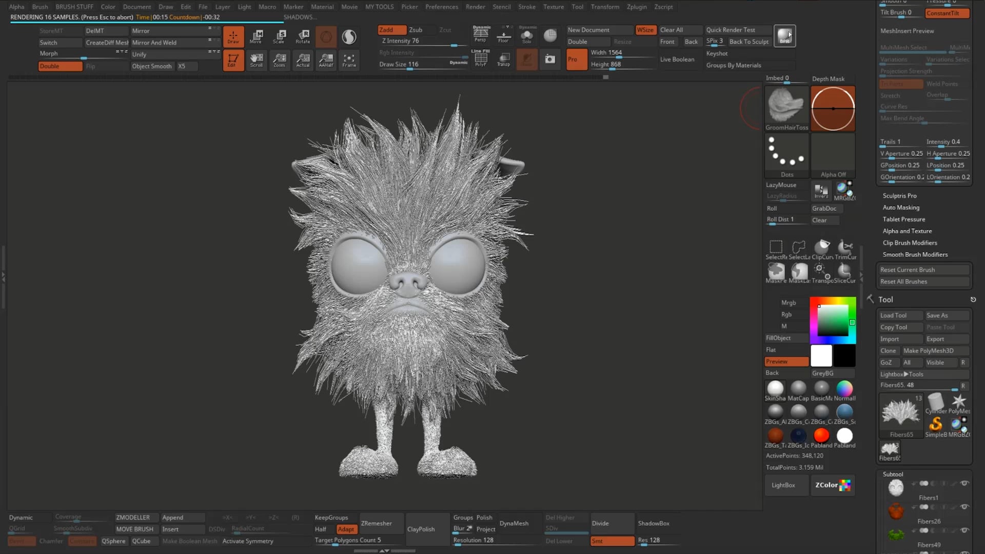The width and height of the screenshot is (985, 554).
Task: Open the Brush menu
Action: pyautogui.click(x=40, y=7)
